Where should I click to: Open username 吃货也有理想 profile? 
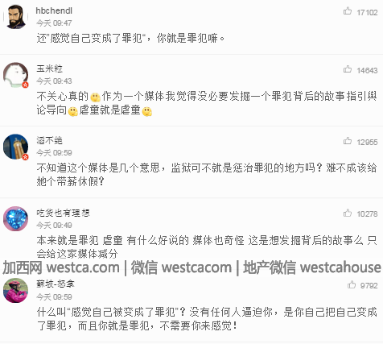(x=63, y=213)
